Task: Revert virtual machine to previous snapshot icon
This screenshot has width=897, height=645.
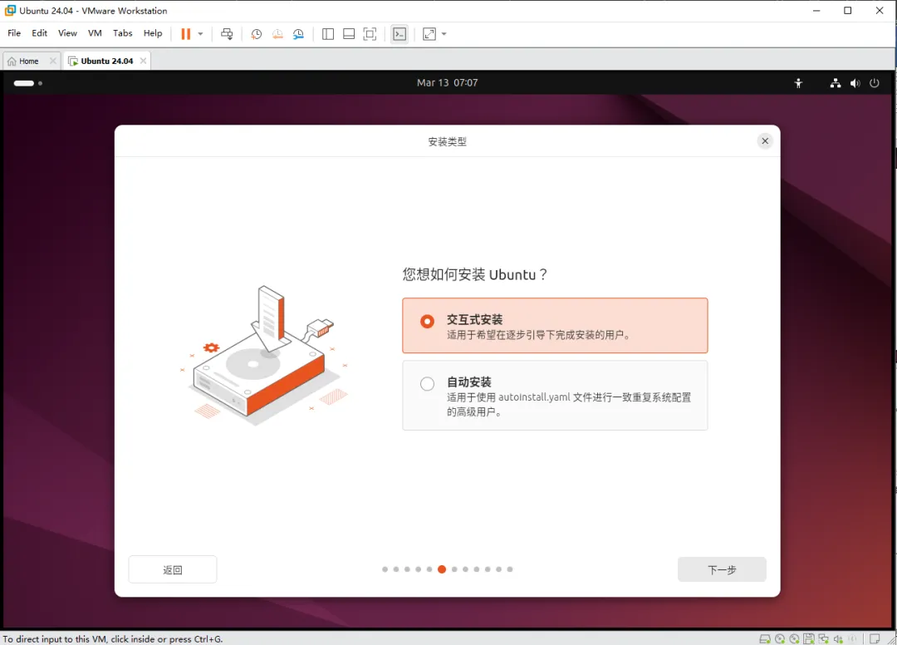Action: point(277,34)
